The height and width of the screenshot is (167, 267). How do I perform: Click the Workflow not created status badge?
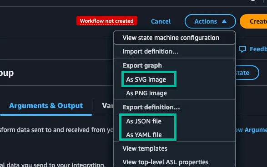click(107, 21)
